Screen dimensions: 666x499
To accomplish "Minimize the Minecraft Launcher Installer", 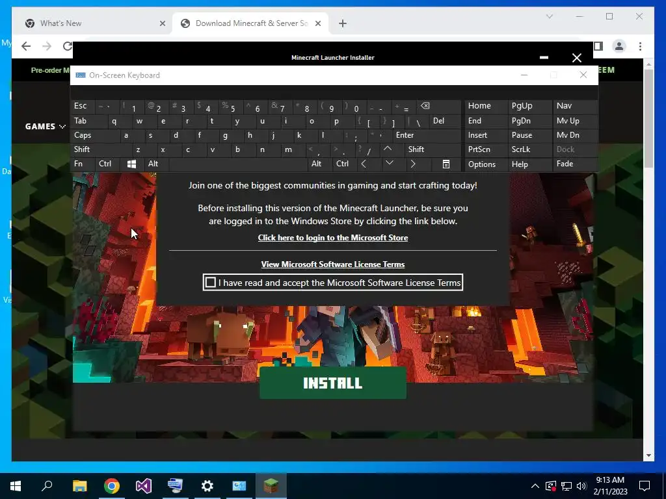I will [544, 57].
